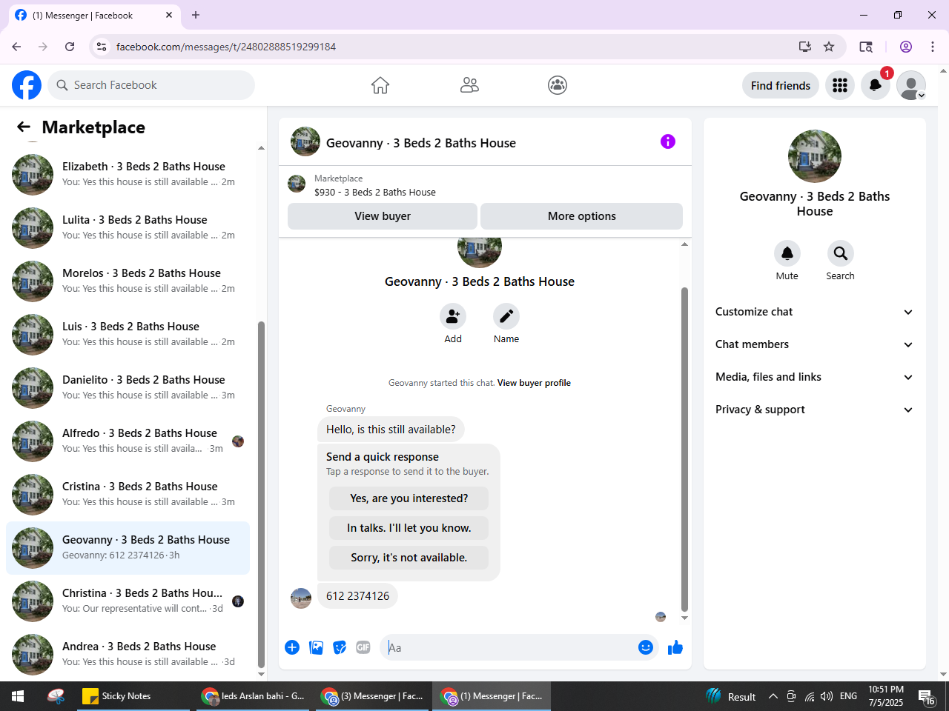
Task: Click the conversation list scrollbar
Action: pos(261,494)
